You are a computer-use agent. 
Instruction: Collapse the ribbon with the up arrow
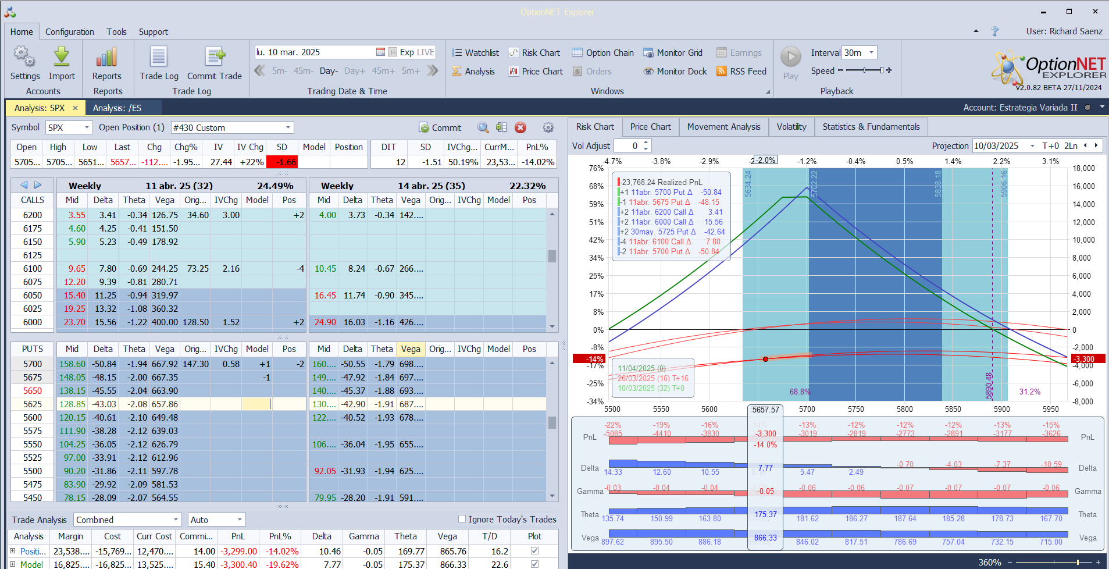click(x=976, y=31)
